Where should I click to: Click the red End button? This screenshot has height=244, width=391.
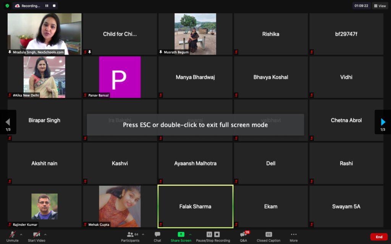379,237
